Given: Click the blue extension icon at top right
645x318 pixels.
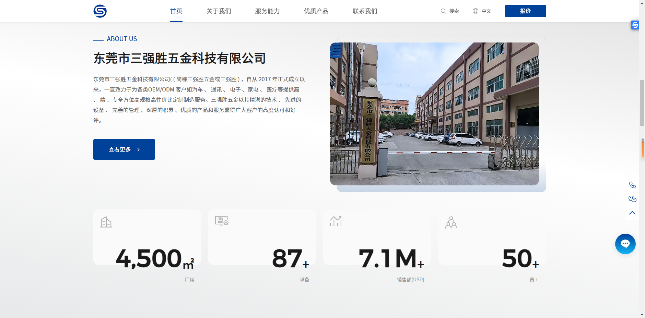Looking at the screenshot, I should (635, 25).
